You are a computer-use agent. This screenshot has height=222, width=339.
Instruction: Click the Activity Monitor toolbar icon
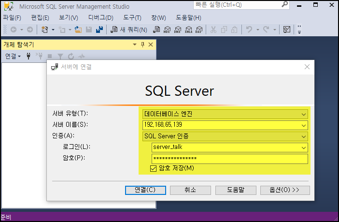point(287,30)
